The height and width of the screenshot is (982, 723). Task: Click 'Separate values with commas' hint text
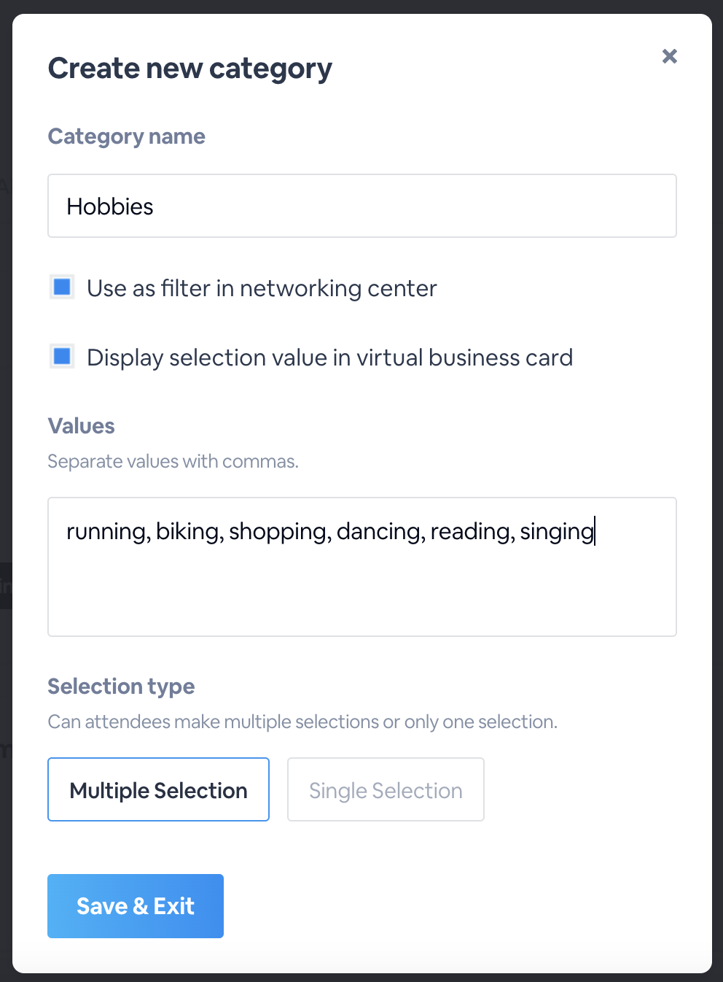tap(173, 461)
